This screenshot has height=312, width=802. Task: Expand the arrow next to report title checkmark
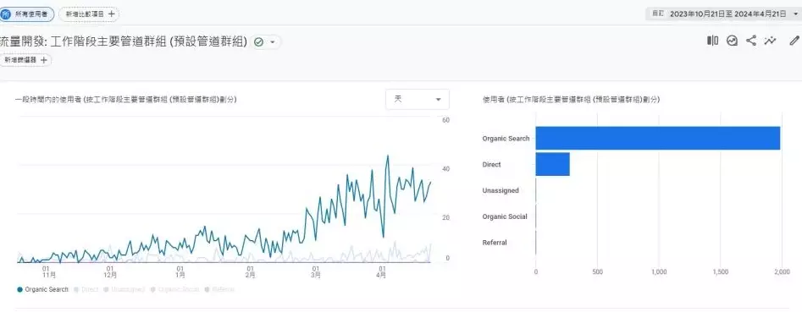tap(273, 42)
